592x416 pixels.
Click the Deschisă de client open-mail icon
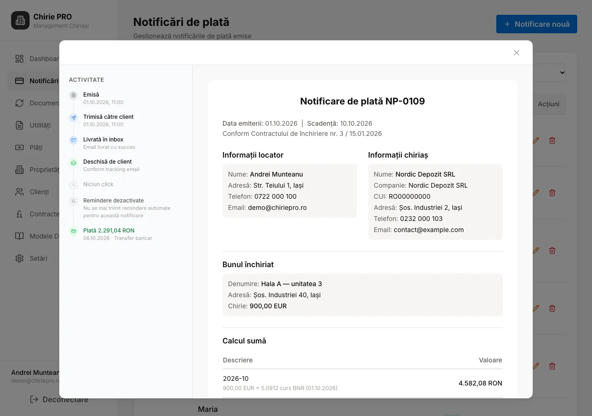tap(73, 163)
